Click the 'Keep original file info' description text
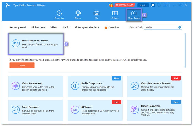 click(x=40, y=46)
